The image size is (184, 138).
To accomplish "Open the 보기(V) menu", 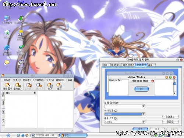I will click(50, 80).
